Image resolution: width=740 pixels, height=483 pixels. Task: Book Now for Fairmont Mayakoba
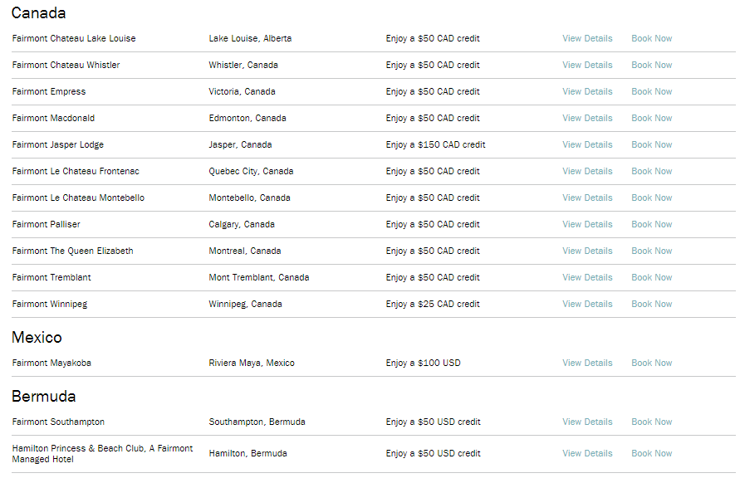(x=651, y=363)
